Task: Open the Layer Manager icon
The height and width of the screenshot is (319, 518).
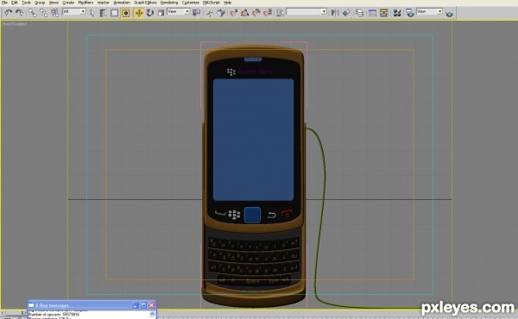Action: (359, 13)
